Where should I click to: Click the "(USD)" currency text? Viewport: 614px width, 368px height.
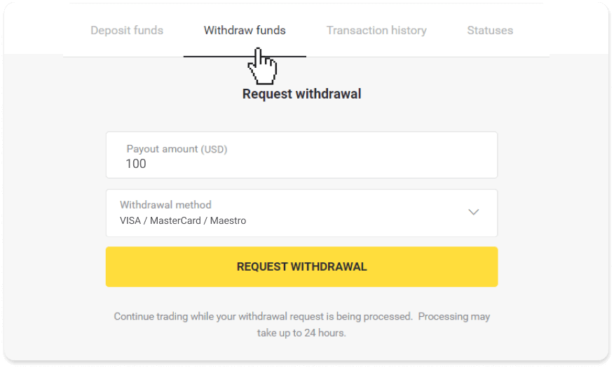coord(214,149)
